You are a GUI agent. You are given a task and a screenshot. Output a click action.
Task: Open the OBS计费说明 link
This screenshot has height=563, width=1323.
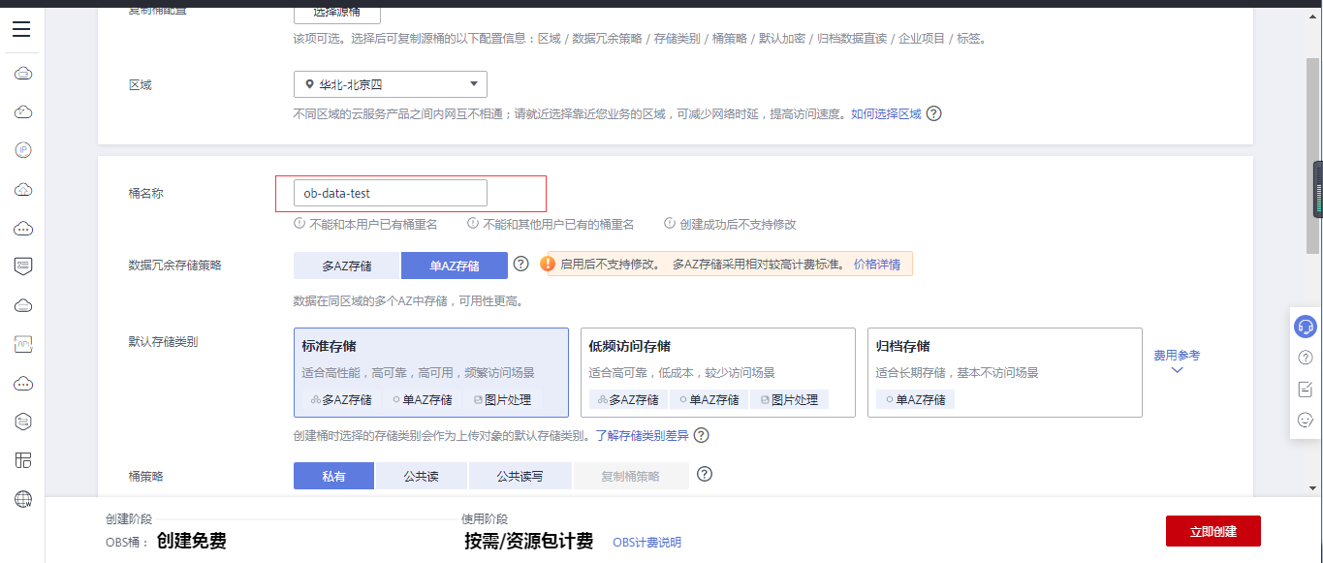[647, 543]
